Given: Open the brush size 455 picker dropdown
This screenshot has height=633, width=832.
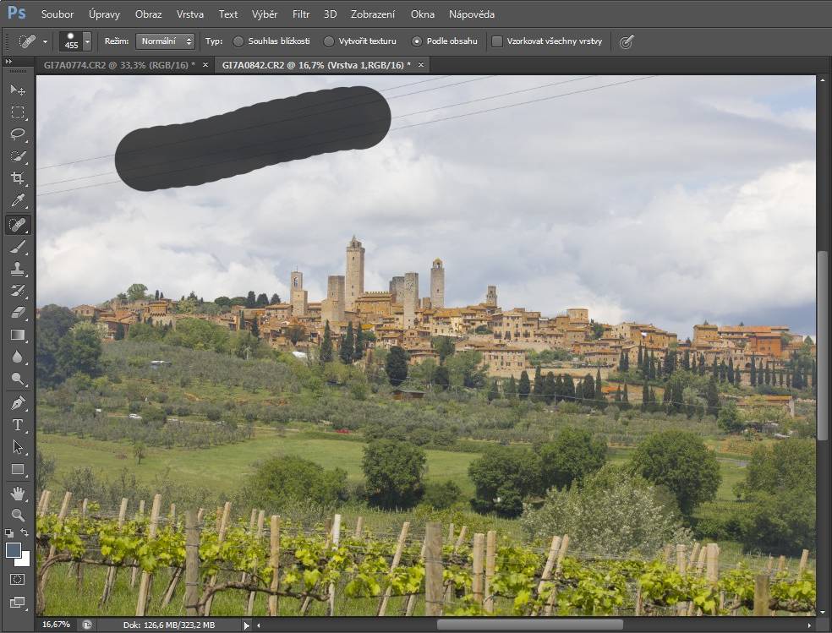Looking at the screenshot, I should point(87,41).
